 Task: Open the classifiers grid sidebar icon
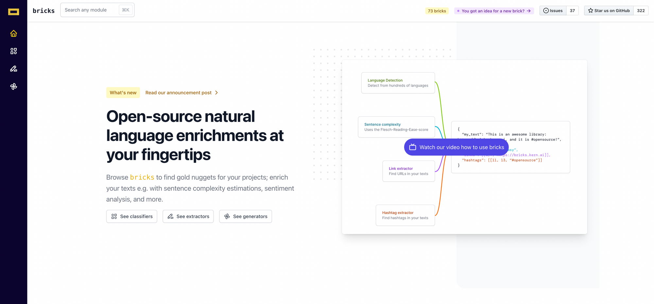pos(13,51)
